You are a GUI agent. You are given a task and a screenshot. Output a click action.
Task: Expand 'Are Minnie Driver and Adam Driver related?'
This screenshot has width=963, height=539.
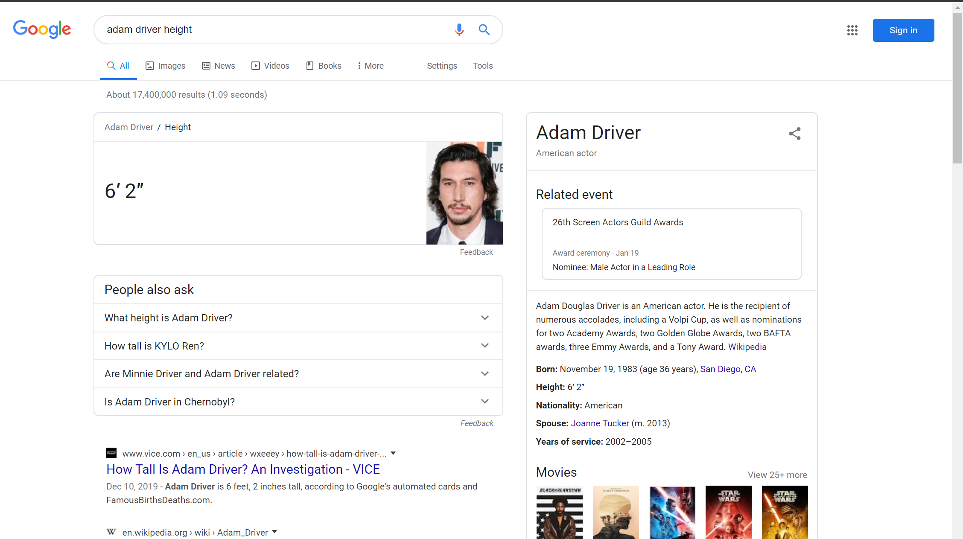pyautogui.click(x=298, y=374)
